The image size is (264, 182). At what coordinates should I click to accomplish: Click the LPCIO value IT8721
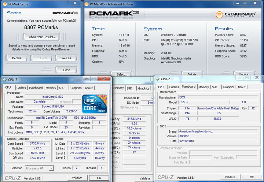(218, 119)
